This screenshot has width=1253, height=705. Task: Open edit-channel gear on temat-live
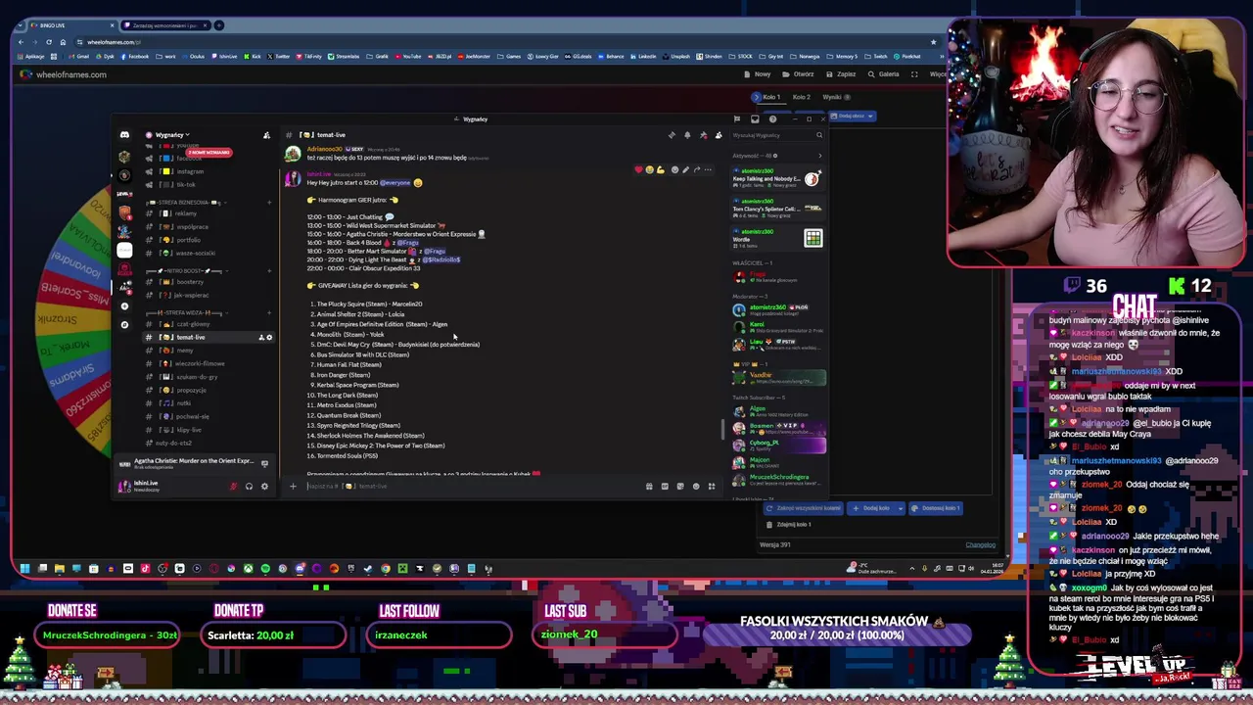(x=269, y=338)
